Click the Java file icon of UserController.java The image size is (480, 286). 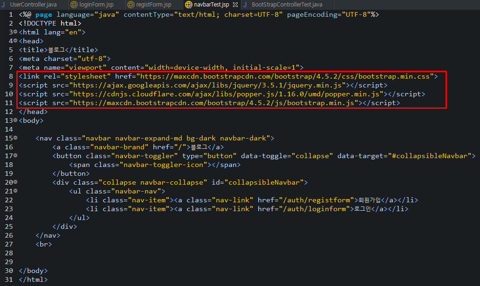click(x=4, y=5)
